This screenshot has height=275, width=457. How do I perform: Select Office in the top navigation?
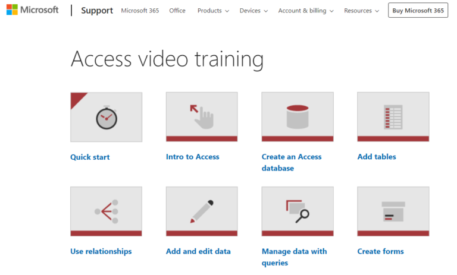[177, 11]
